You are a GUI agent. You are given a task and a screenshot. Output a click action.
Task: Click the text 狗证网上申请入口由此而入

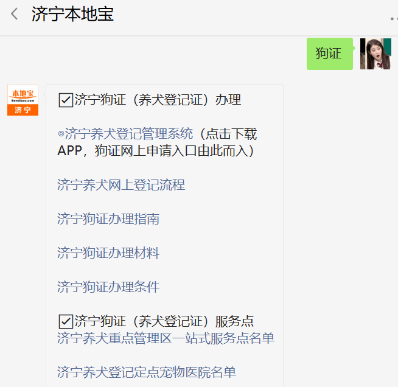tap(172, 151)
